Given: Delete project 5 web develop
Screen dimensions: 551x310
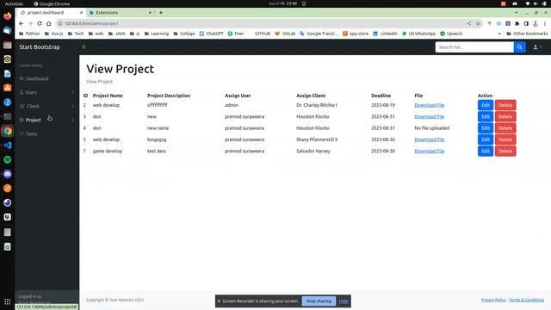Looking at the screenshot, I should [505, 139].
